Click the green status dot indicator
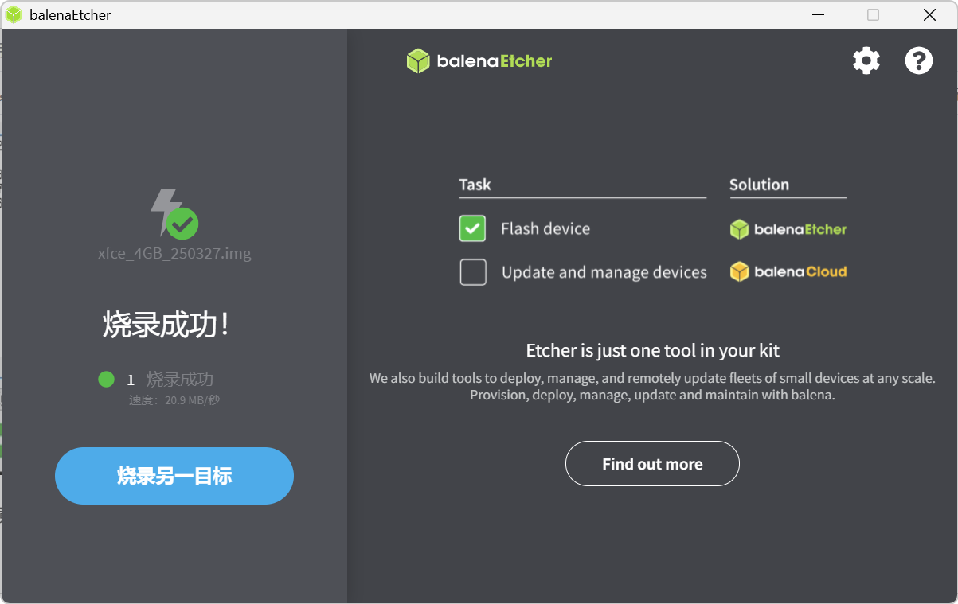The width and height of the screenshot is (958, 604). click(x=107, y=380)
